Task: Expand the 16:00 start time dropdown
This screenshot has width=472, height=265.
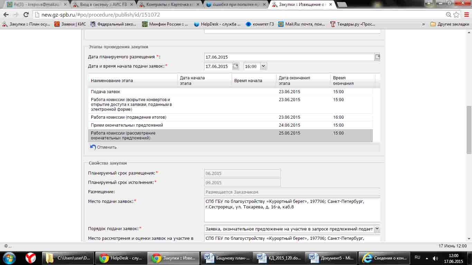Action: (x=263, y=66)
